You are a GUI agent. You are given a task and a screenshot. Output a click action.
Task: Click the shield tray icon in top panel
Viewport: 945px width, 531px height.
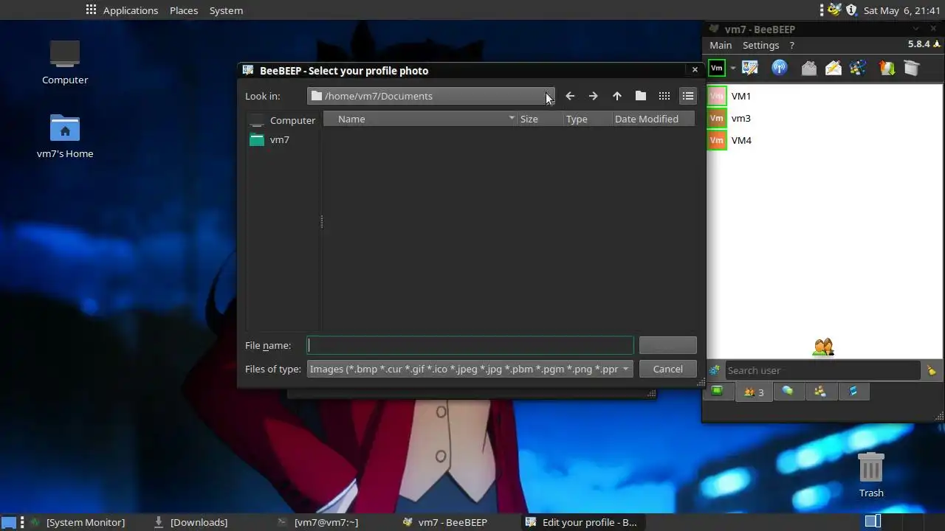coord(851,10)
